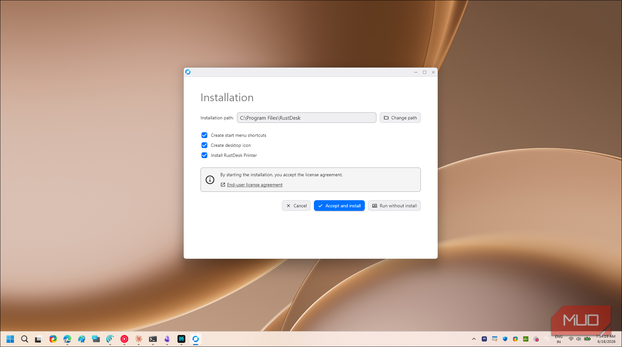Launch the colorful swirl browser icon in taskbar
Image resolution: width=622 pixels, height=347 pixels.
[53, 339]
